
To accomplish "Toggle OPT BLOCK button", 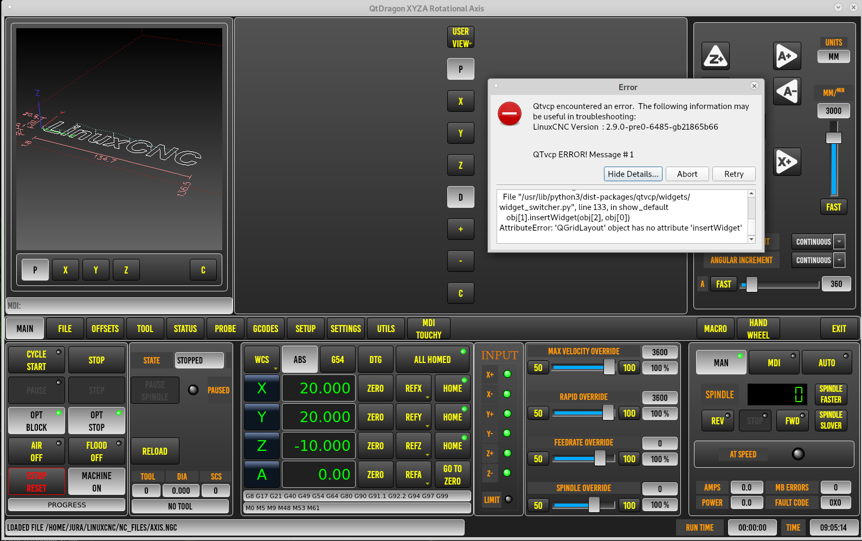I will [x=36, y=421].
